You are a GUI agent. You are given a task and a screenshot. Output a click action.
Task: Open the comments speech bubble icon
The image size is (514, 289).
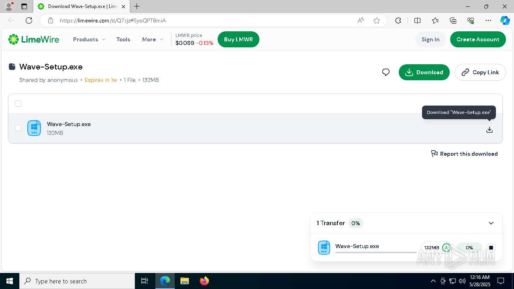coord(386,72)
